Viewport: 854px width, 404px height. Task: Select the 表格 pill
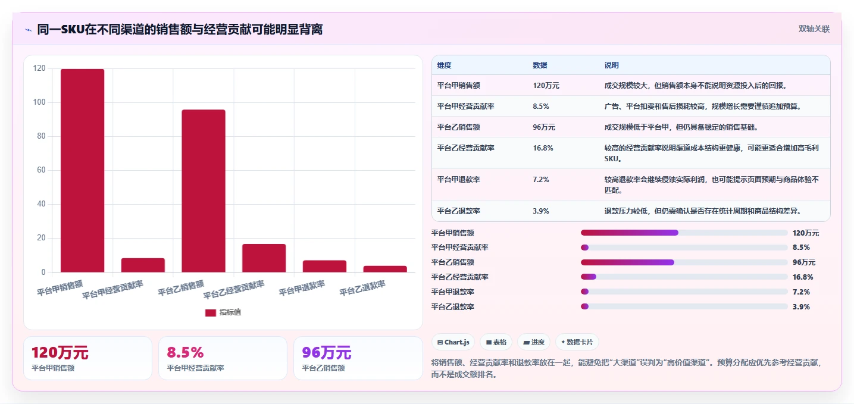[x=496, y=342]
